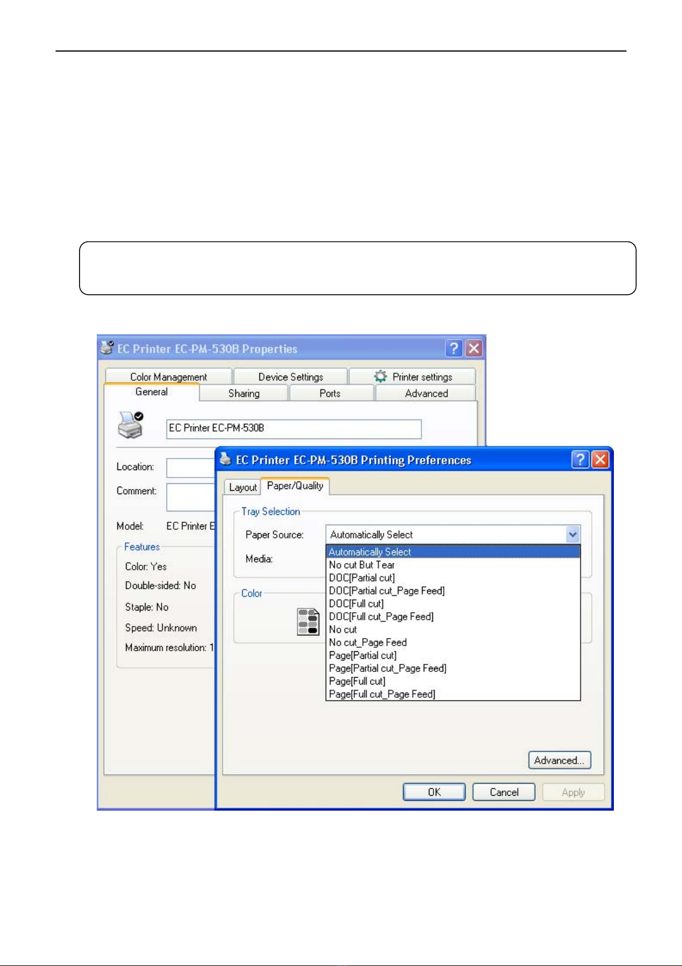Click the Tray Selection group label
Viewport: 682px width, 966px height.
pos(271,511)
